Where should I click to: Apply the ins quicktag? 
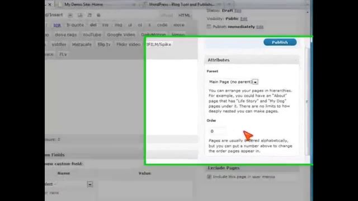point(105,25)
